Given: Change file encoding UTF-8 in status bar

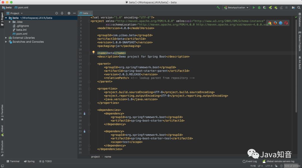Looking at the screenshot, I should point(269,166).
